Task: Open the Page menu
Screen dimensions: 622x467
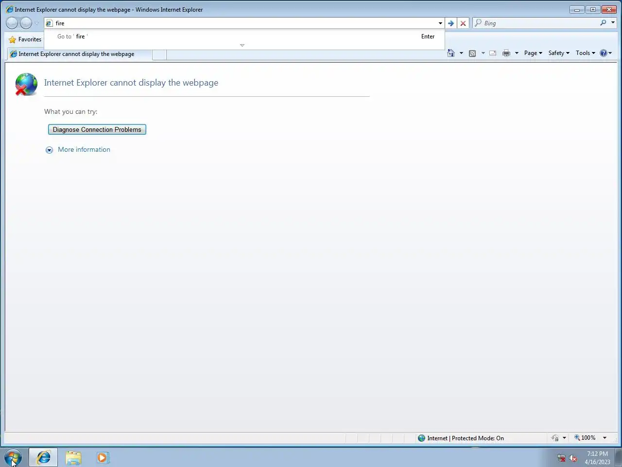Action: point(533,53)
